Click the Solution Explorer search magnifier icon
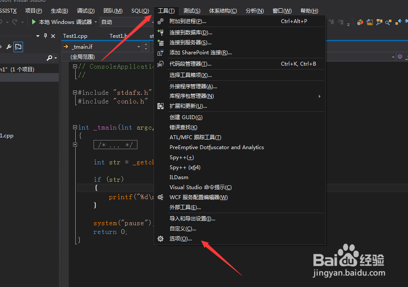Image resolution: width=408 pixels, height=287 pixels. click(x=49, y=58)
